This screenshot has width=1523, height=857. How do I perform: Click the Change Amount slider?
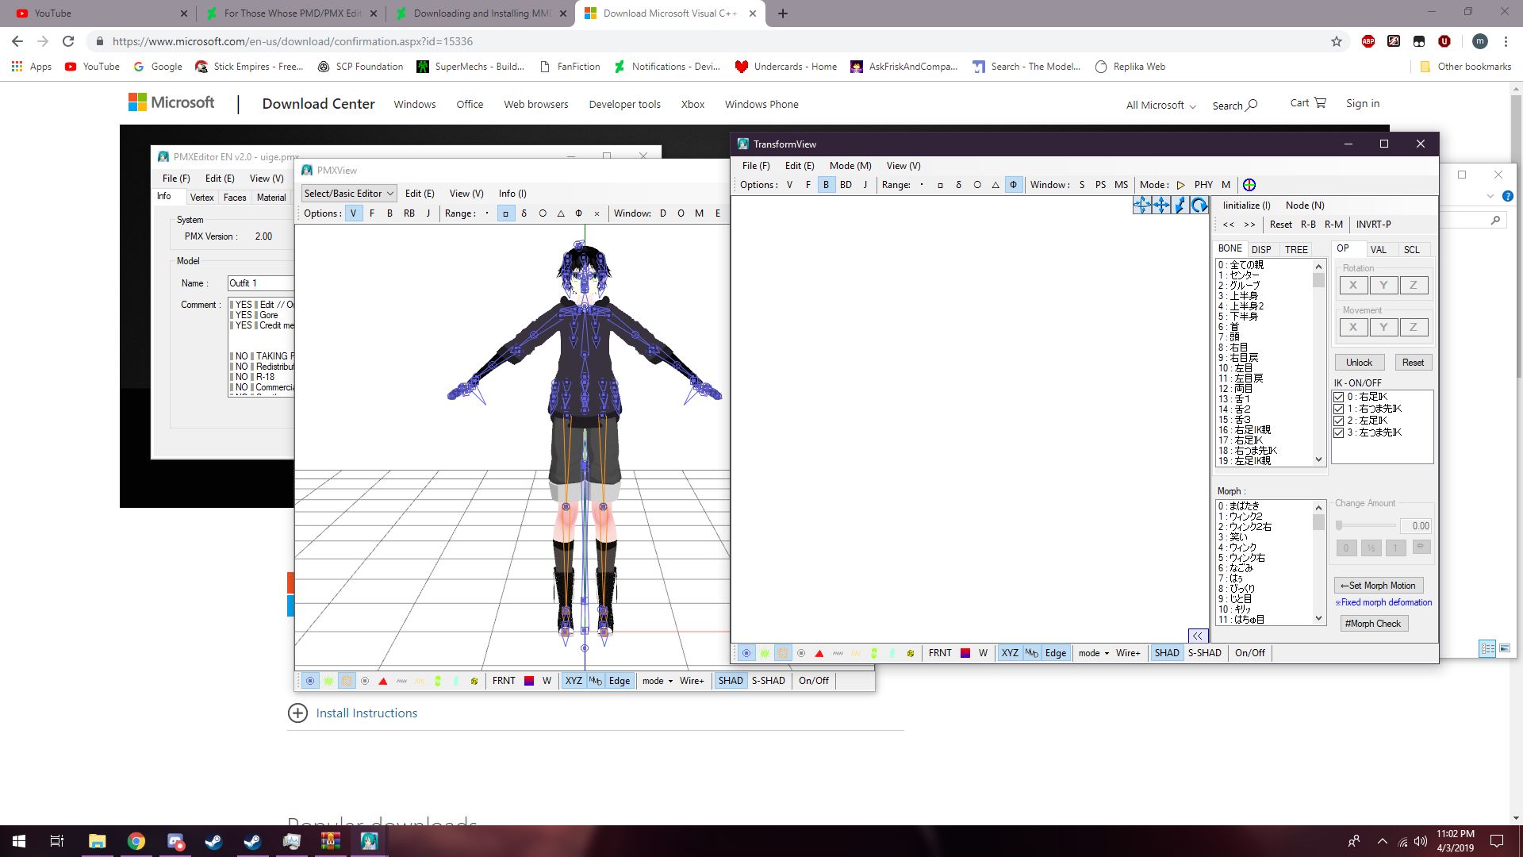point(1366,525)
